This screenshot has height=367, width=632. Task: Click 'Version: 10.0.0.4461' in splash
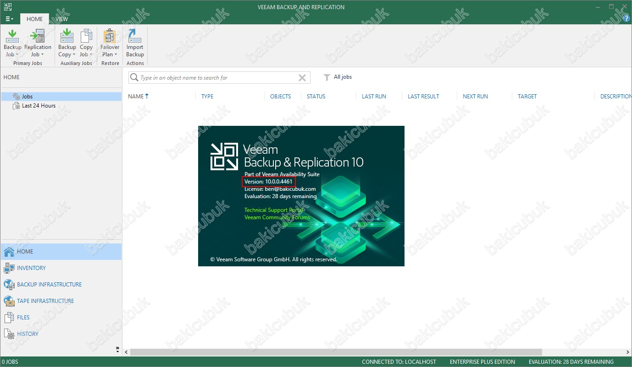tap(268, 182)
